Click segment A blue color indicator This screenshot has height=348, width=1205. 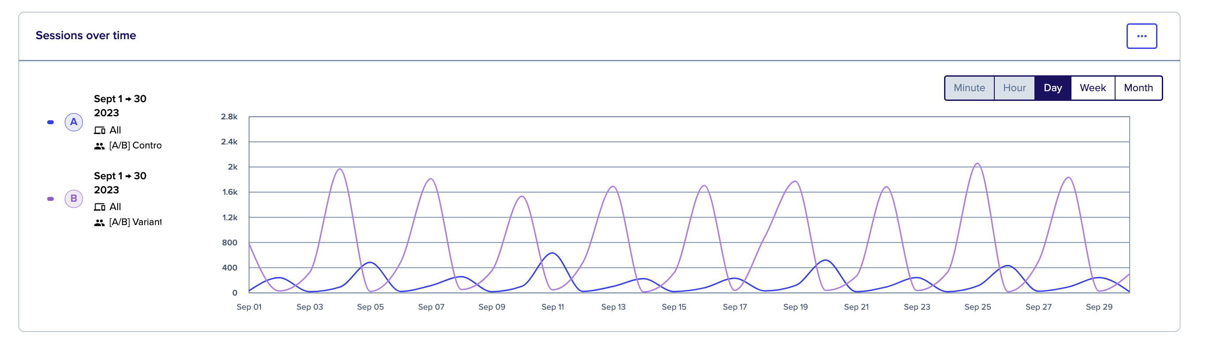51,122
